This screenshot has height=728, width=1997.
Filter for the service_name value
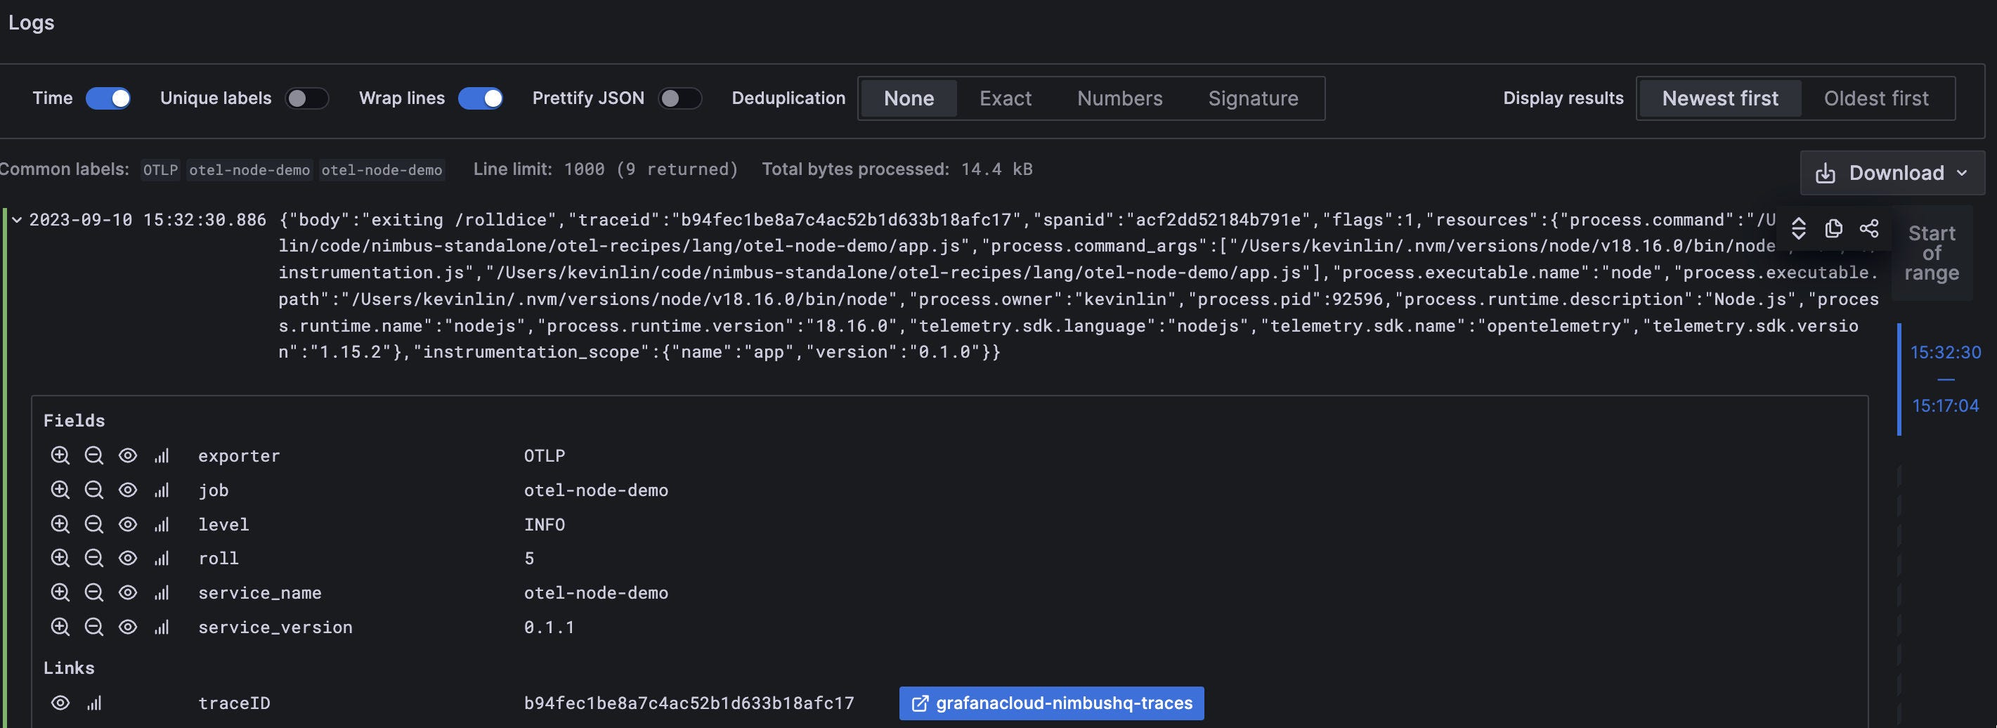pos(60,592)
